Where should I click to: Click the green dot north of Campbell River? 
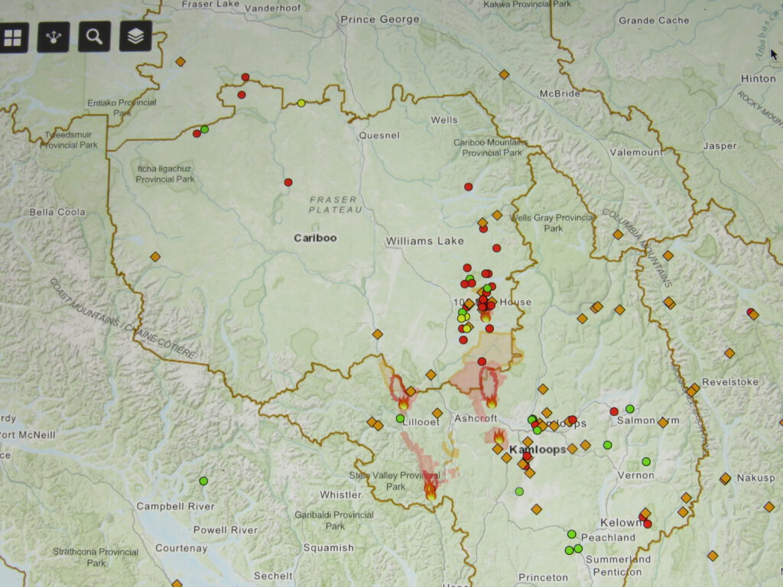click(203, 482)
